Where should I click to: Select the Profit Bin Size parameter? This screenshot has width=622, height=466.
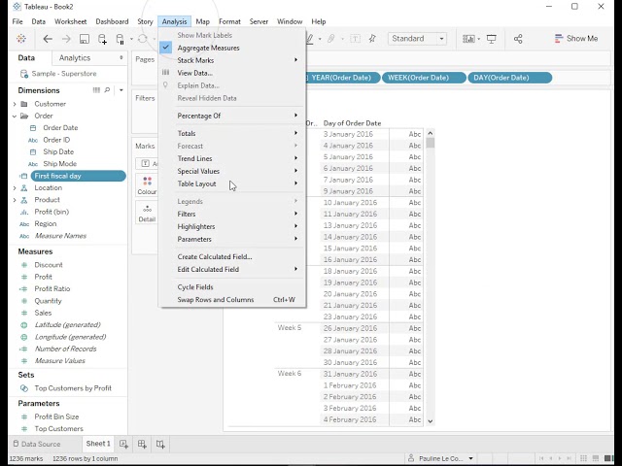tap(56, 416)
